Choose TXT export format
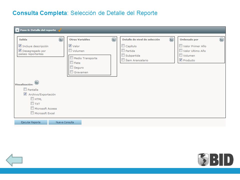 tap(32, 103)
